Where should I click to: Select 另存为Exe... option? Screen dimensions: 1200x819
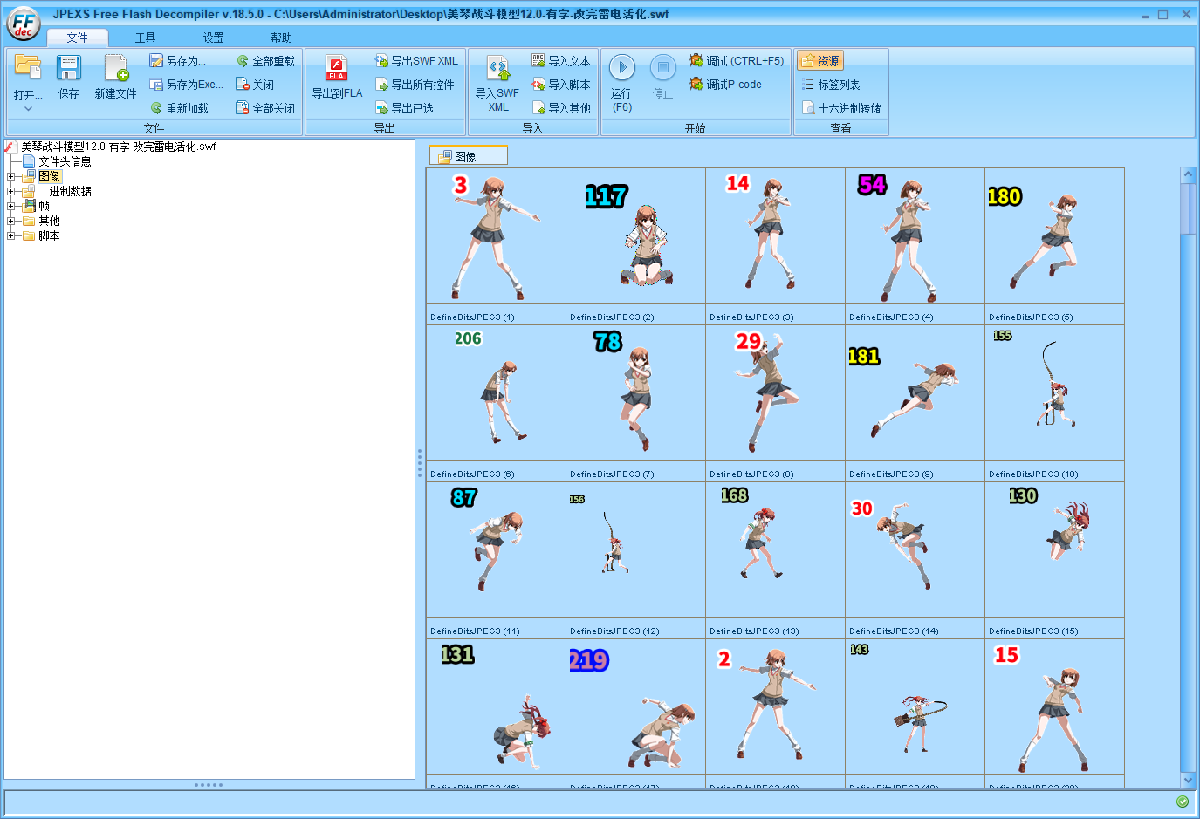pos(186,85)
